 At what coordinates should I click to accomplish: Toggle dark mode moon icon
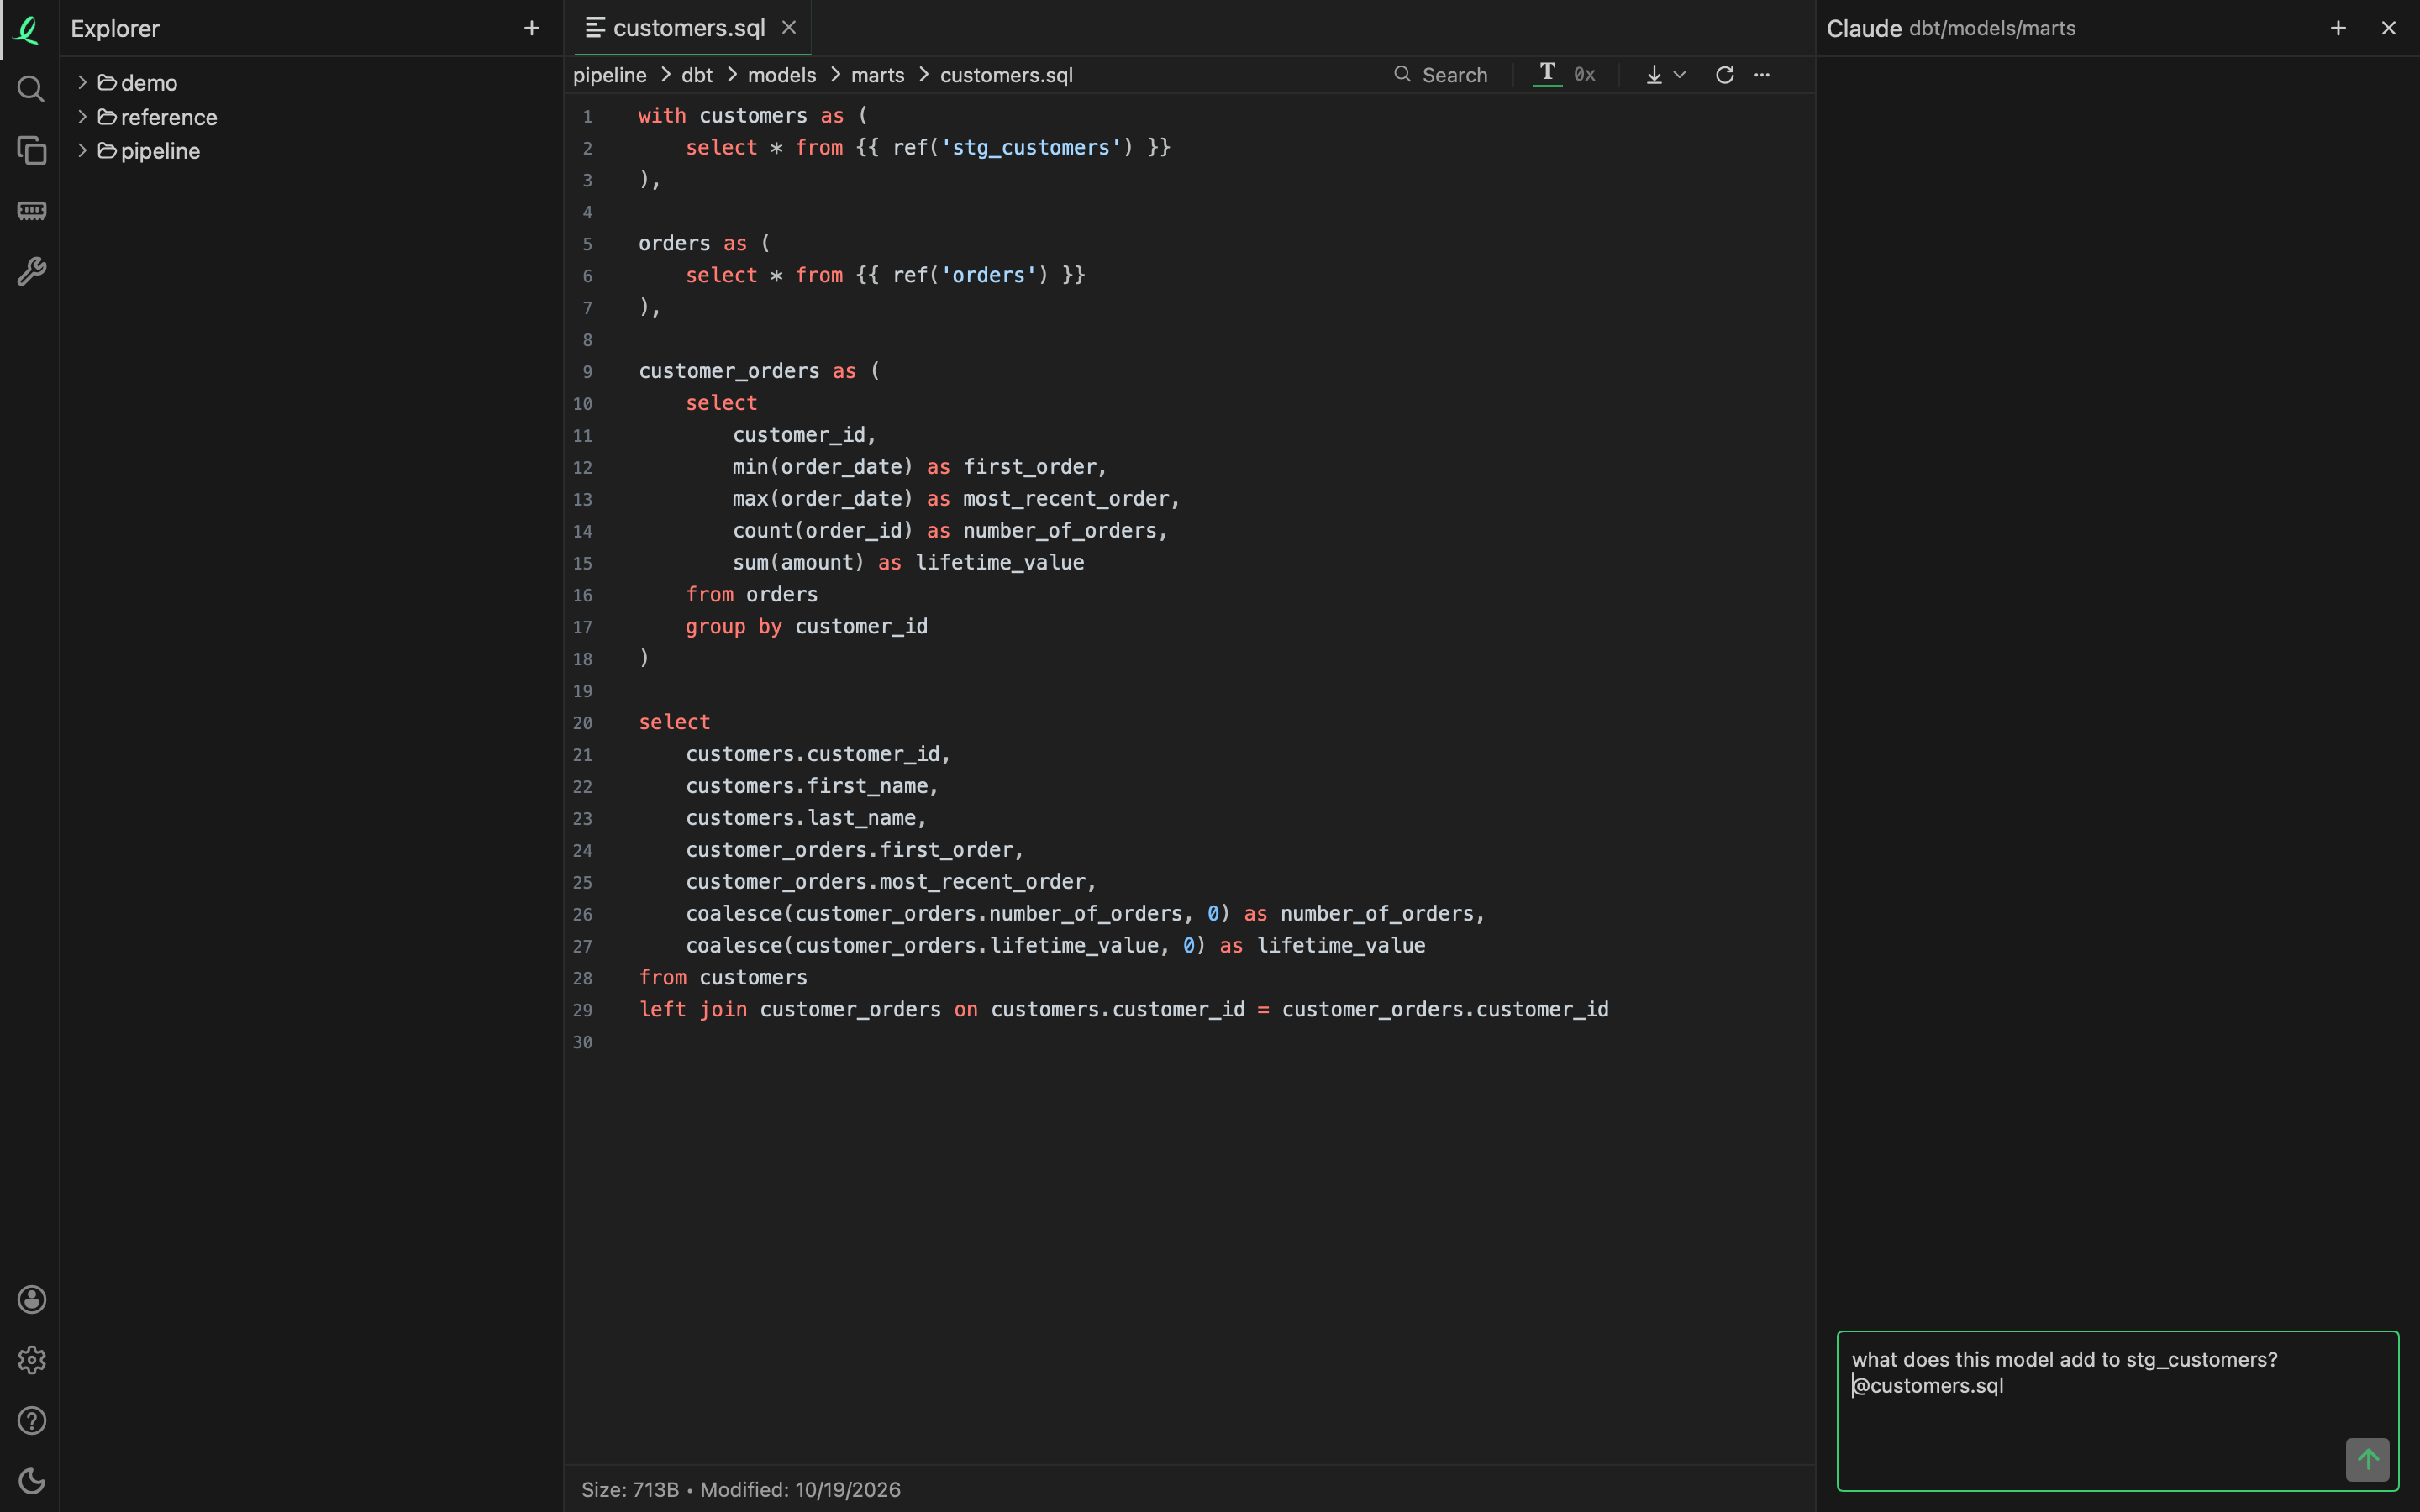31,1481
